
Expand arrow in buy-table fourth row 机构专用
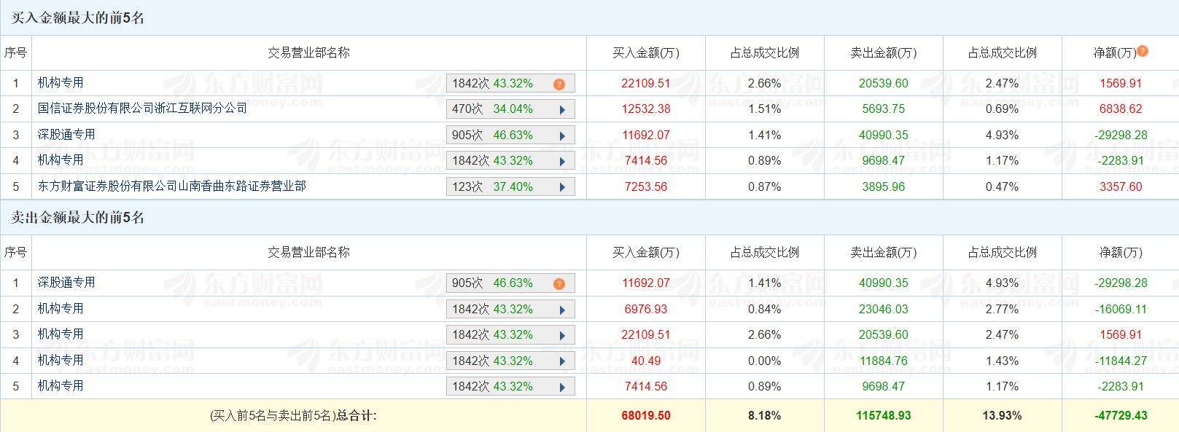point(562,161)
